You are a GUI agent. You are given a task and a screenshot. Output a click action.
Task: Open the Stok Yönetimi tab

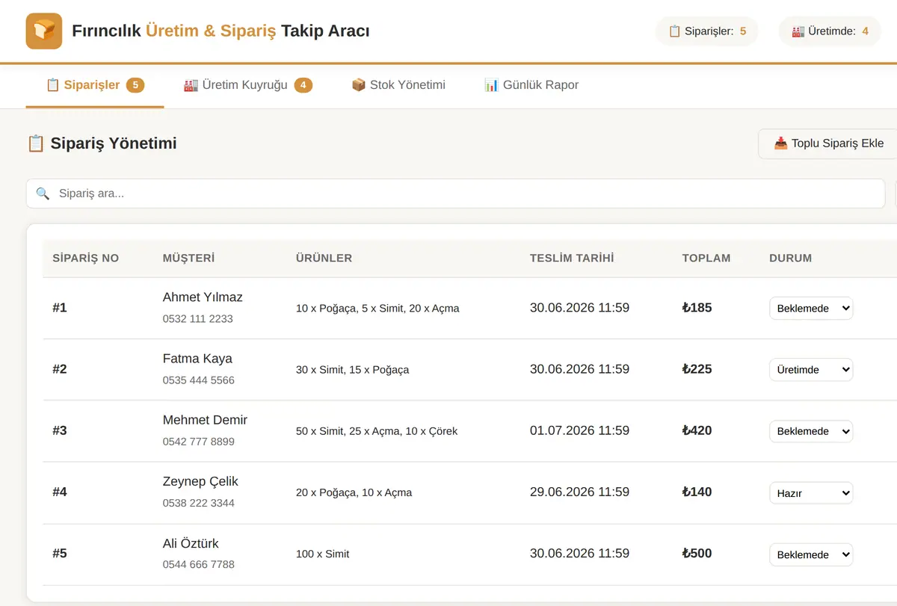398,85
